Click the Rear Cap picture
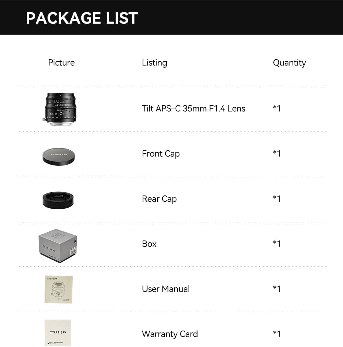The height and width of the screenshot is (347, 343). (58, 199)
